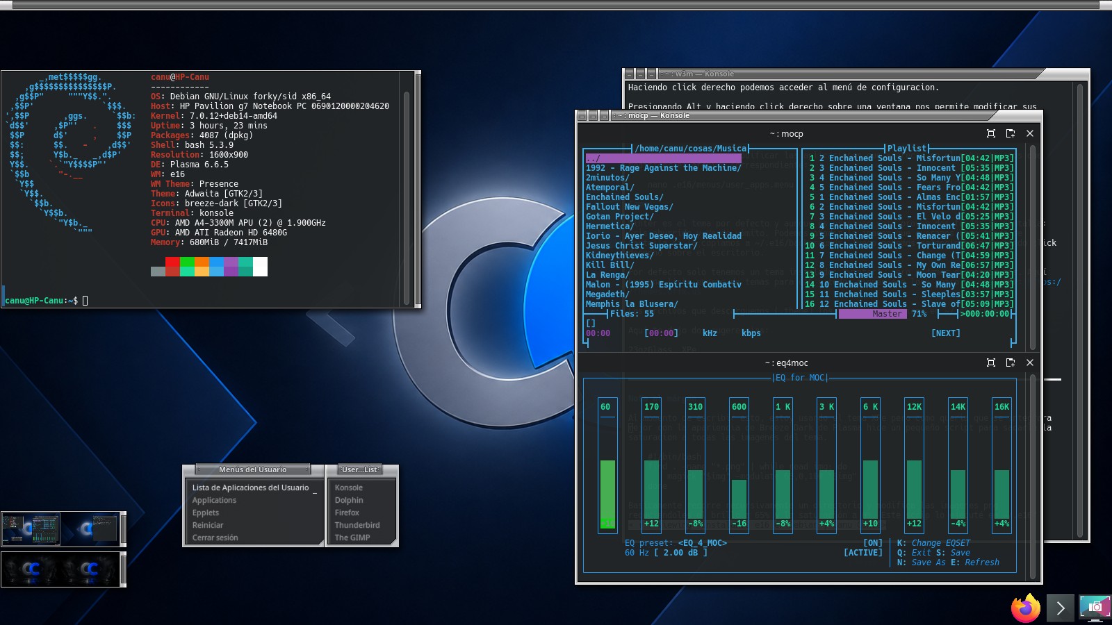
Task: Select the 'Fallout New Vegas/' folder
Action: tap(629, 207)
